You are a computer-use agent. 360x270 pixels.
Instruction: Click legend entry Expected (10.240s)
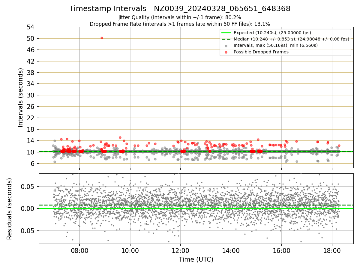[272, 33]
